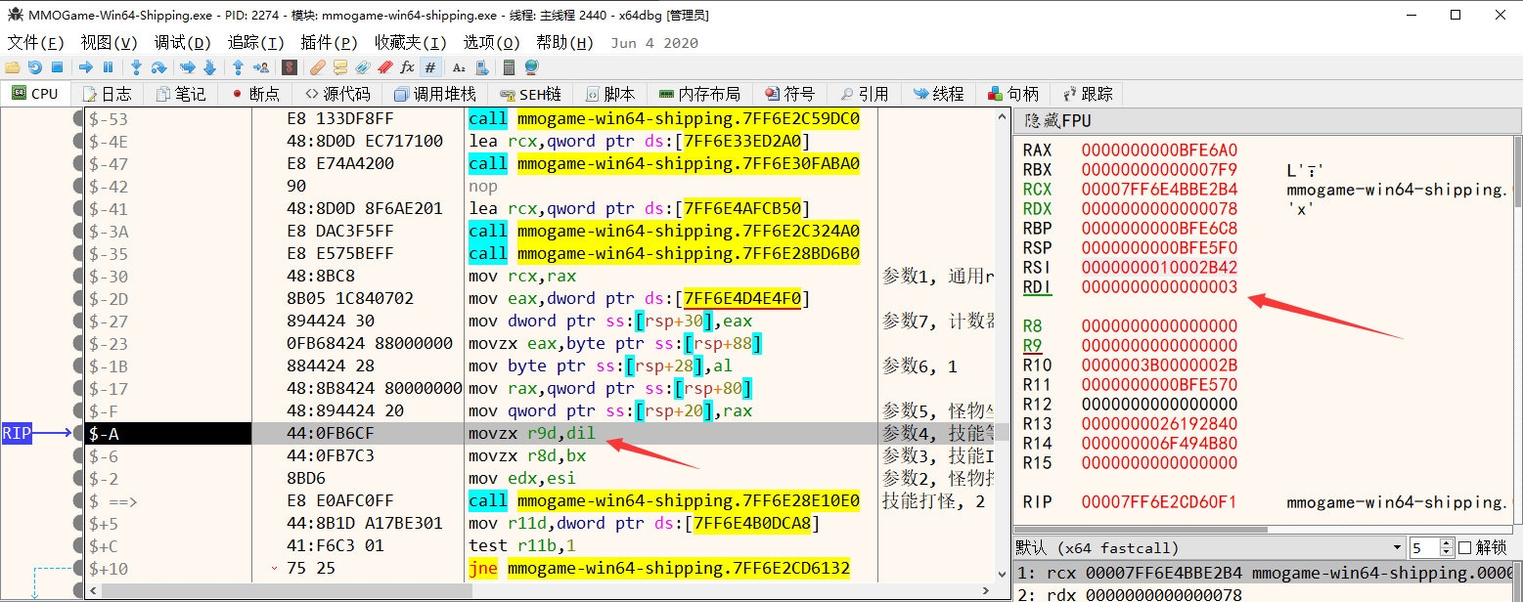Open the calculator tool
1523x602 pixels.
509,67
